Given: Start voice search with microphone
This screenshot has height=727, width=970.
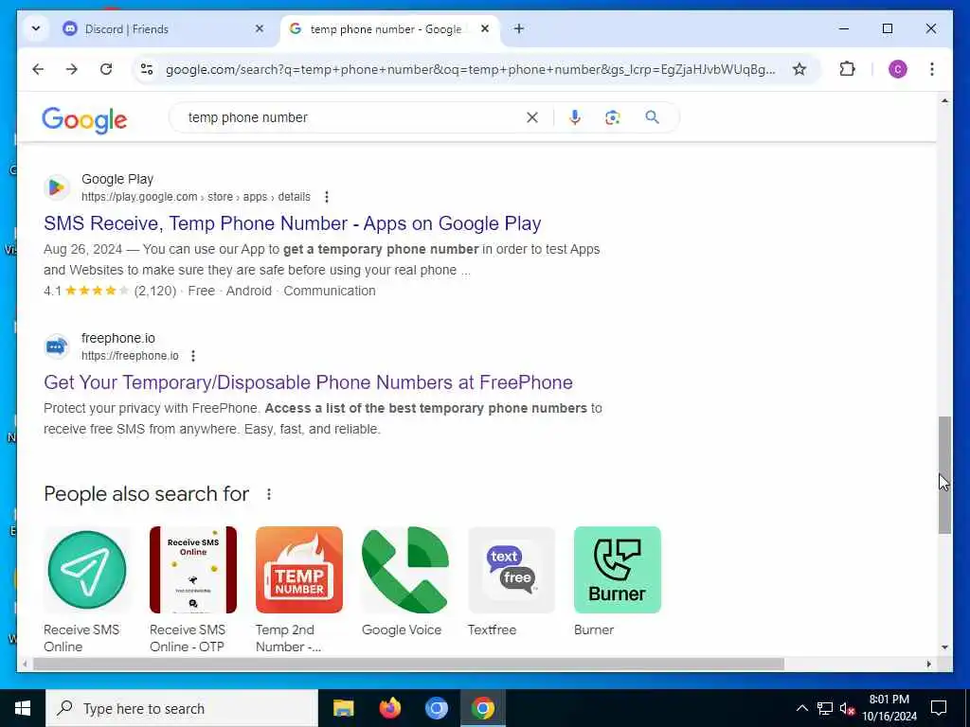Looking at the screenshot, I should click(575, 117).
